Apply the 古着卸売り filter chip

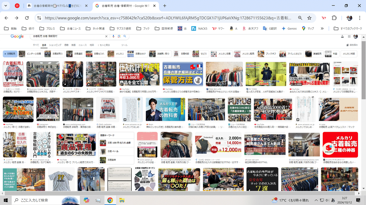[55, 54]
